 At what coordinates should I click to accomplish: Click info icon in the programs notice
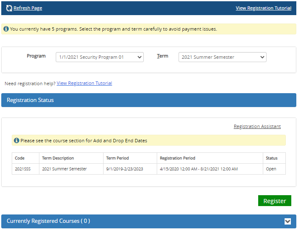click(x=6, y=29)
